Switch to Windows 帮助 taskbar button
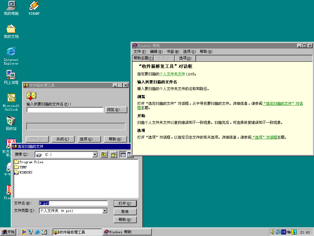 tap(127, 232)
